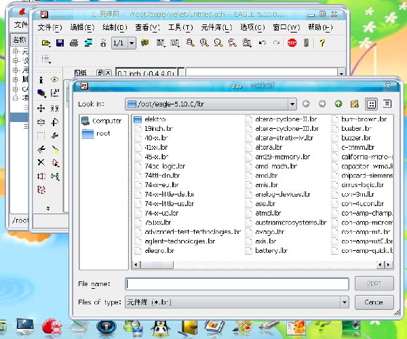Click the computer monitor icon in dock
This screenshot has height=339, width=407.
click(25, 326)
